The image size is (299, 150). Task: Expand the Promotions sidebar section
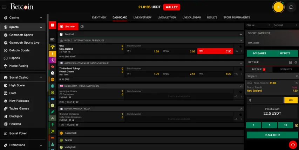pos(23,145)
